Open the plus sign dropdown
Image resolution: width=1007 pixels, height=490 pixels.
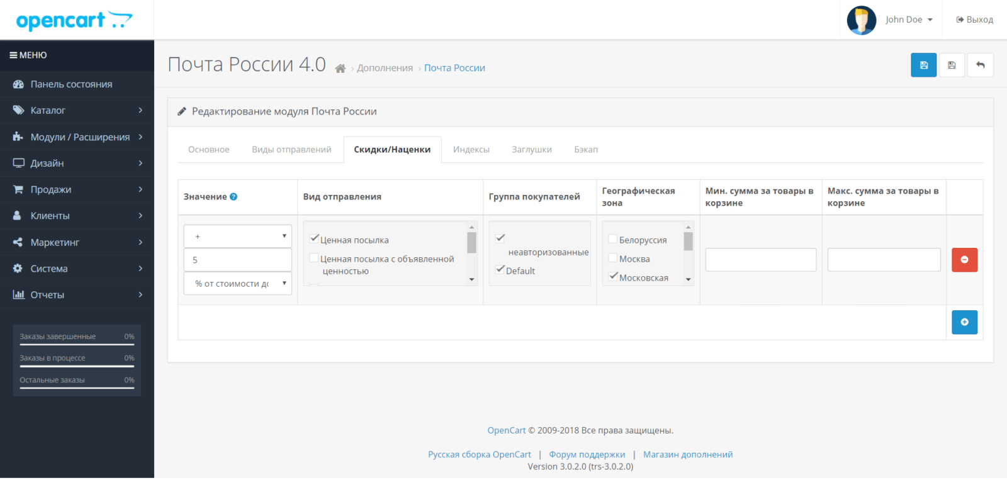[237, 237]
